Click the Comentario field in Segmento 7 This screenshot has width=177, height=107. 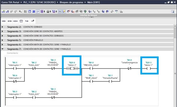click(x=12, y=53)
